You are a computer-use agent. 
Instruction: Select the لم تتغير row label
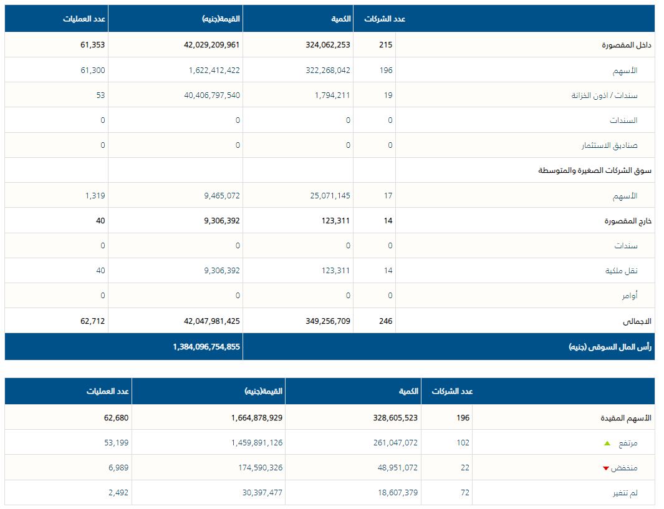tap(625, 493)
